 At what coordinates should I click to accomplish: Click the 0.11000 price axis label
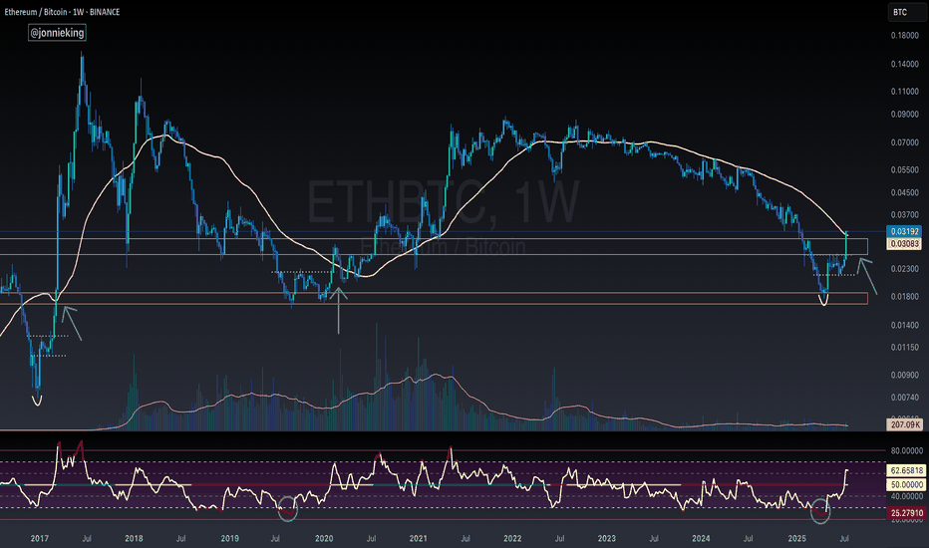(905, 92)
